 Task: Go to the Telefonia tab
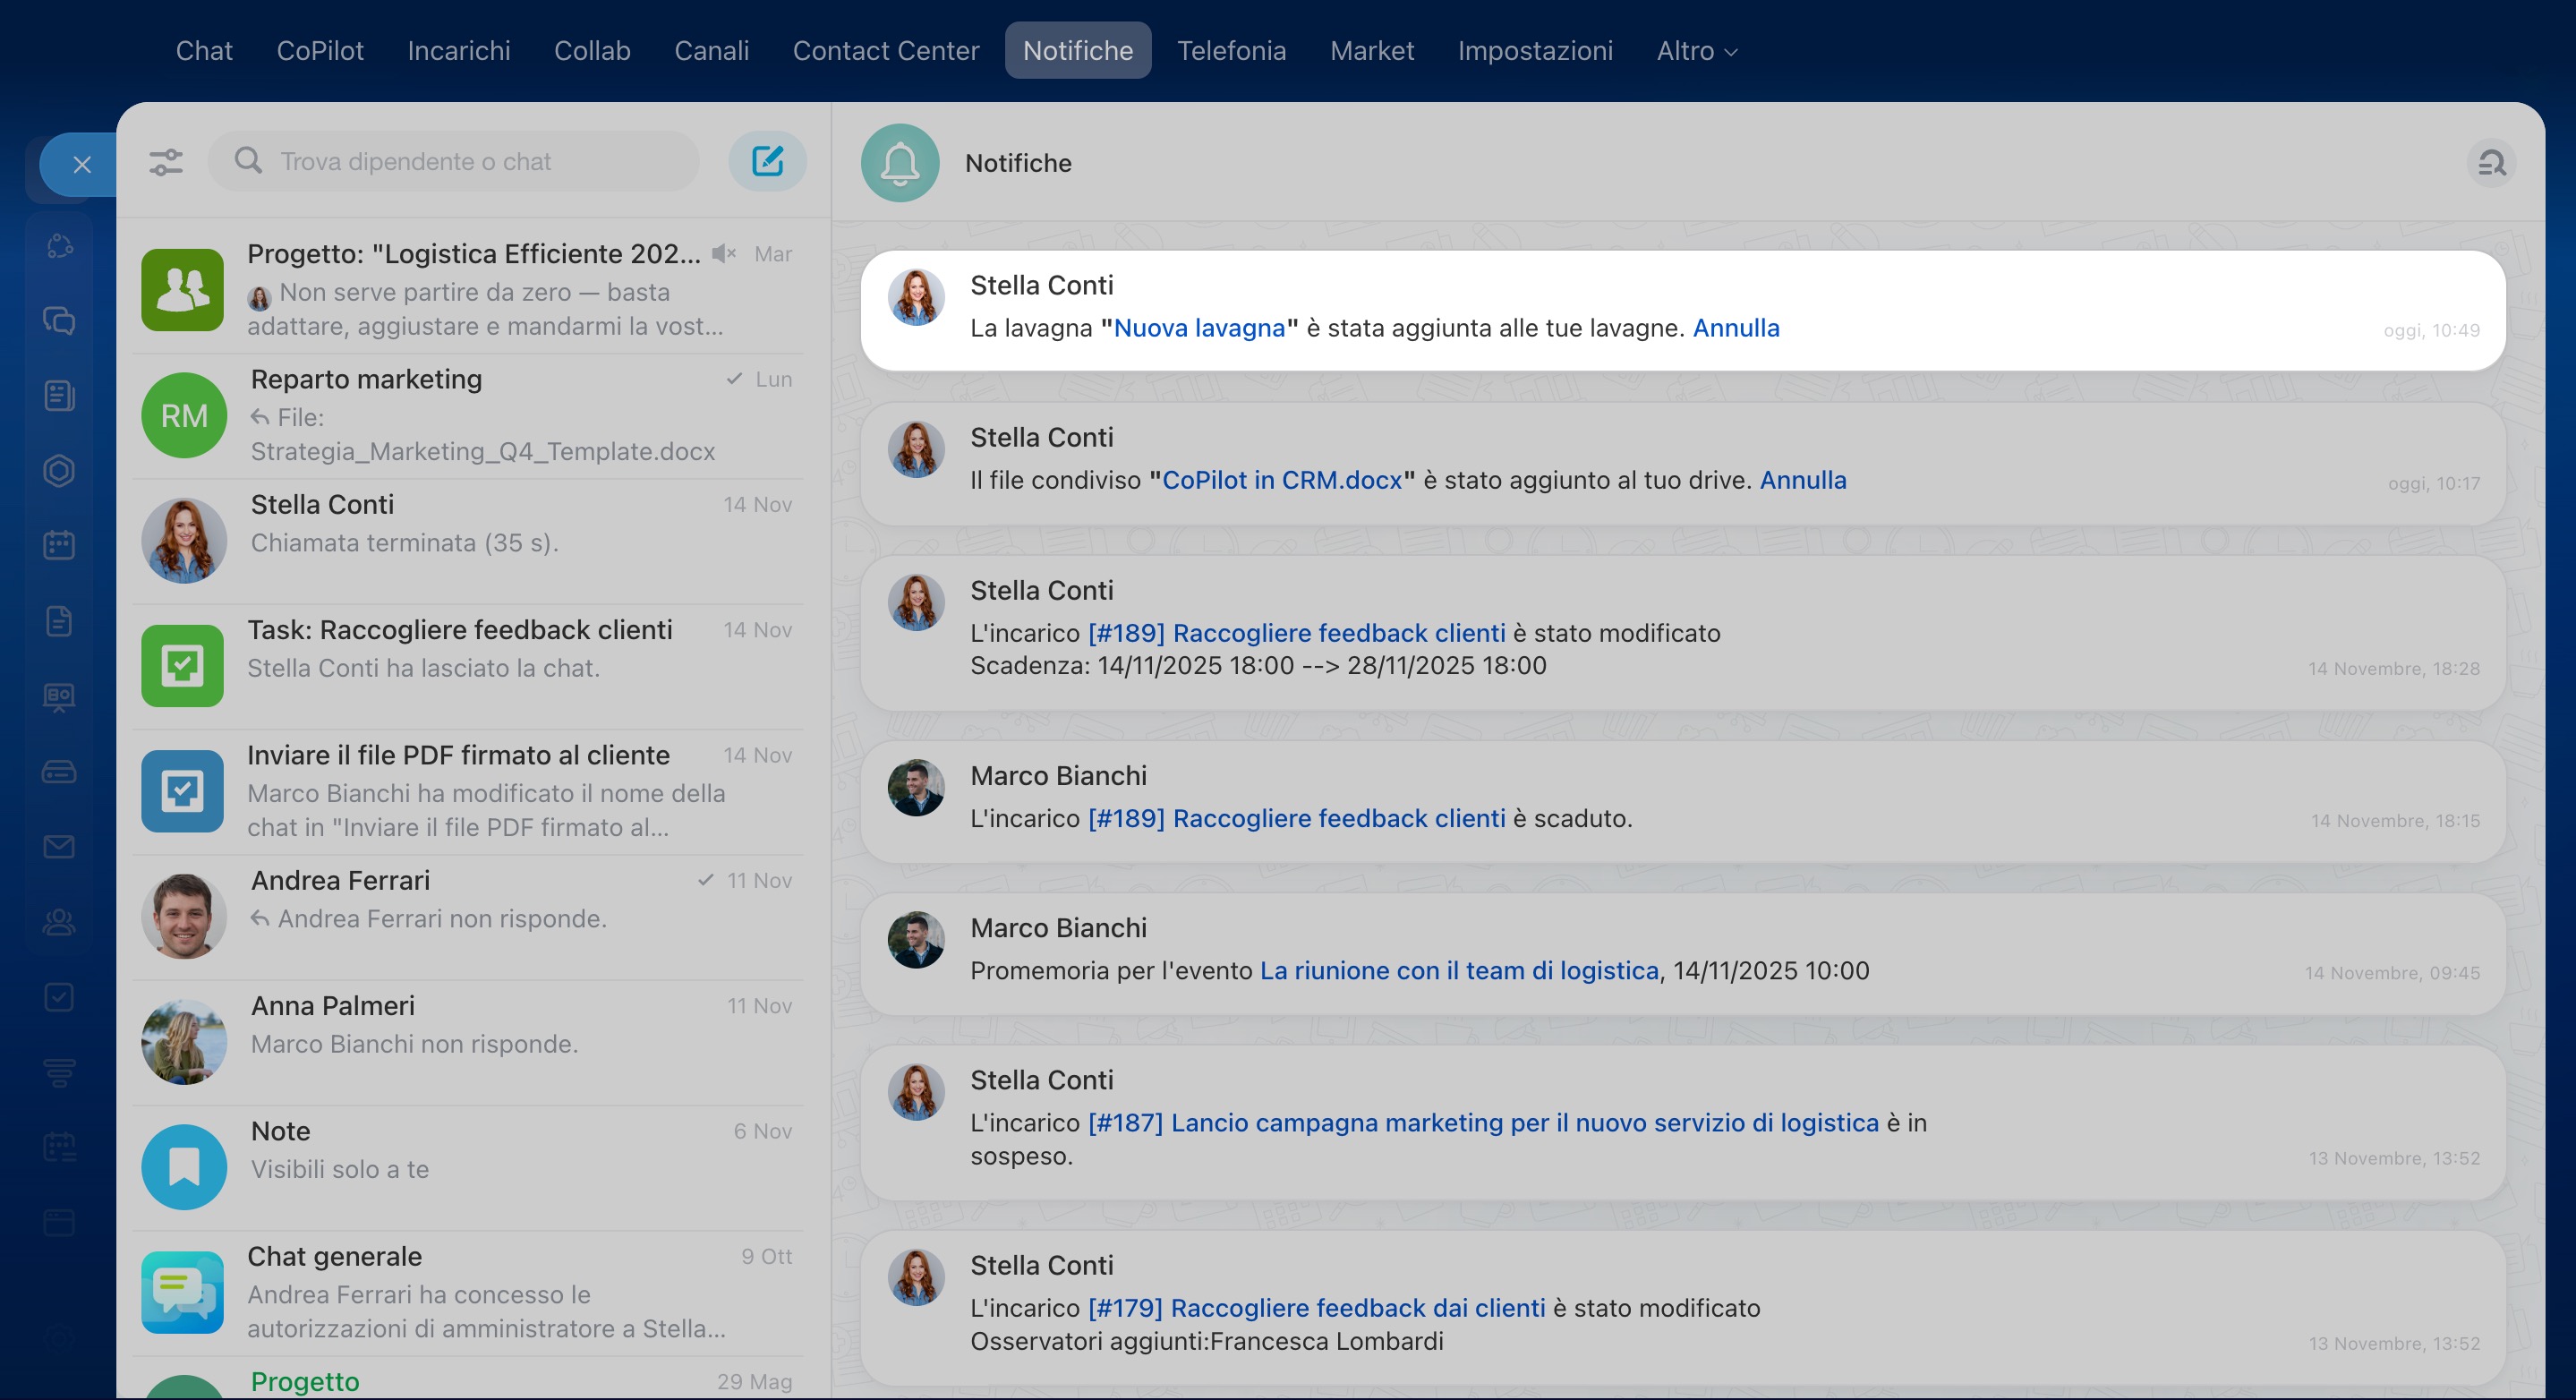(x=1231, y=51)
